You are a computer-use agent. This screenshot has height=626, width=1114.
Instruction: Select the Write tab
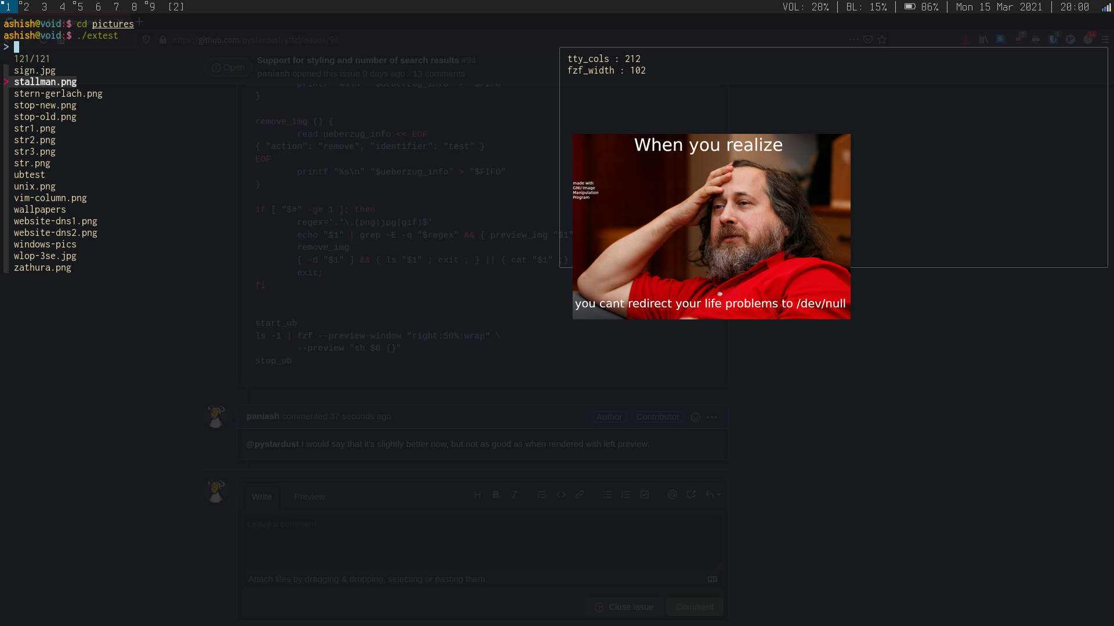[x=262, y=497]
